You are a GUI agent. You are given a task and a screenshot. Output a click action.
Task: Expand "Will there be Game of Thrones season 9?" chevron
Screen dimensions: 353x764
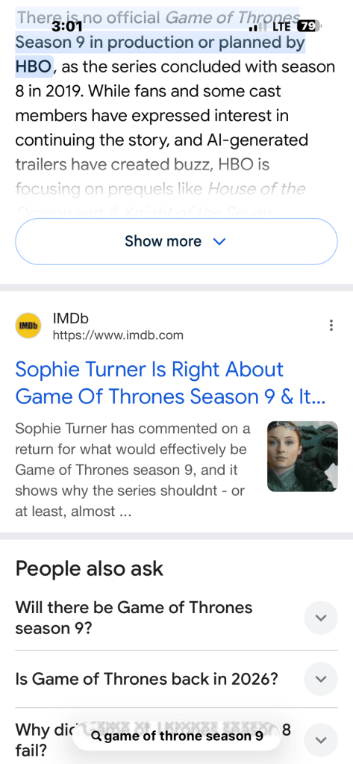pyautogui.click(x=320, y=618)
